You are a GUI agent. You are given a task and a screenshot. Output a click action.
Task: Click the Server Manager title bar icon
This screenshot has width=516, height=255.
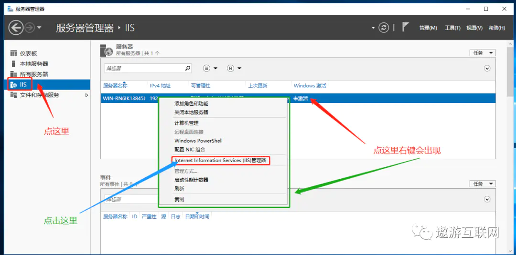coord(11,9)
